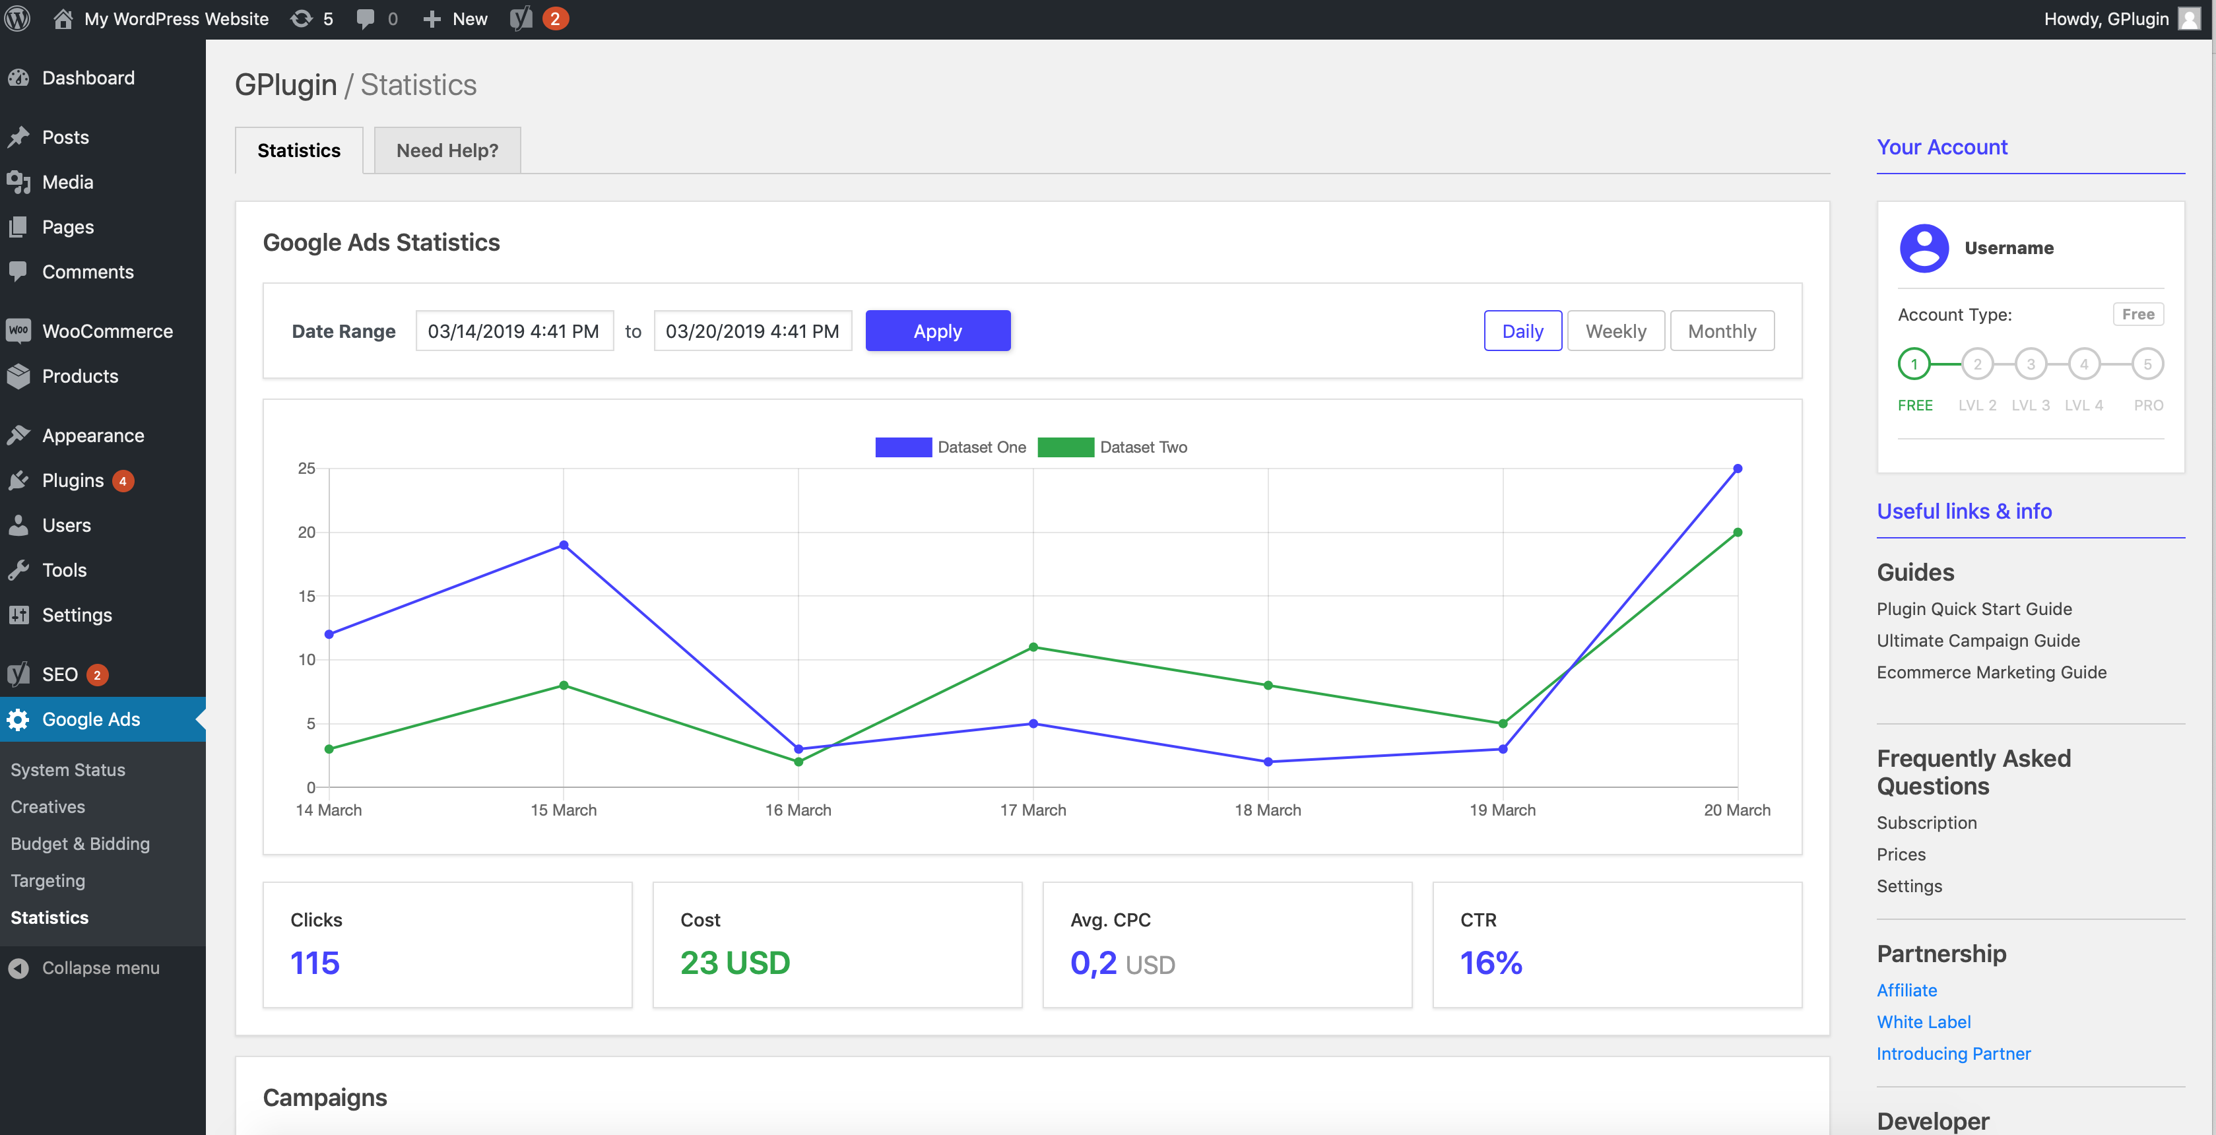
Task: Open the White Label link
Action: pyautogui.click(x=1924, y=1022)
